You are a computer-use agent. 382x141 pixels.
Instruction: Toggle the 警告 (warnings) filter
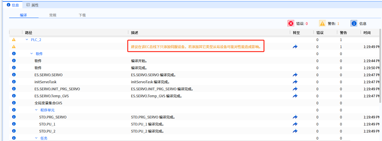pos(329,24)
